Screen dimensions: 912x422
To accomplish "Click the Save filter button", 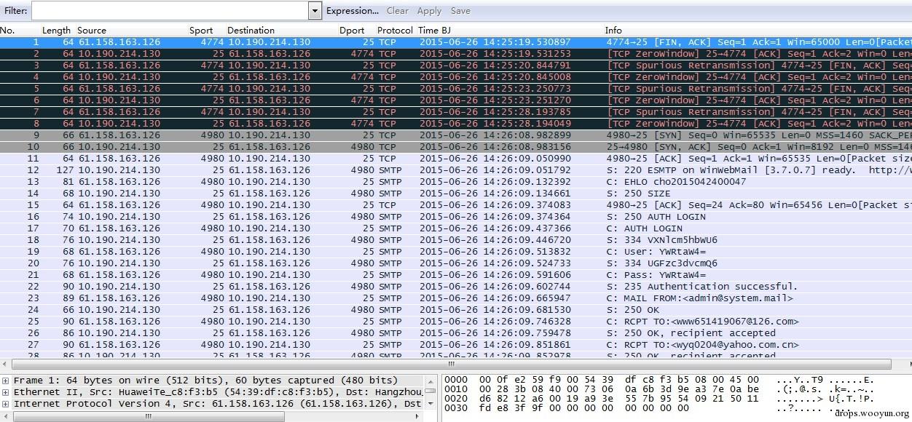I will coord(460,11).
